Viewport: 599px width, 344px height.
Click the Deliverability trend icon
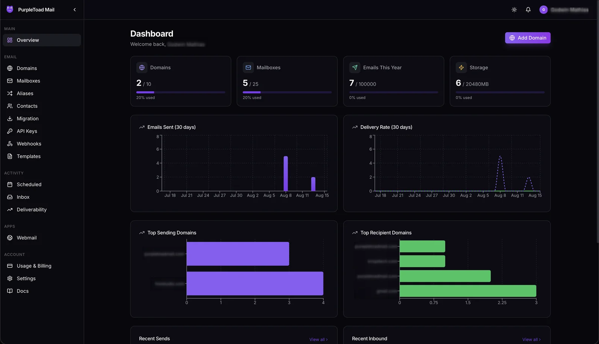10,210
